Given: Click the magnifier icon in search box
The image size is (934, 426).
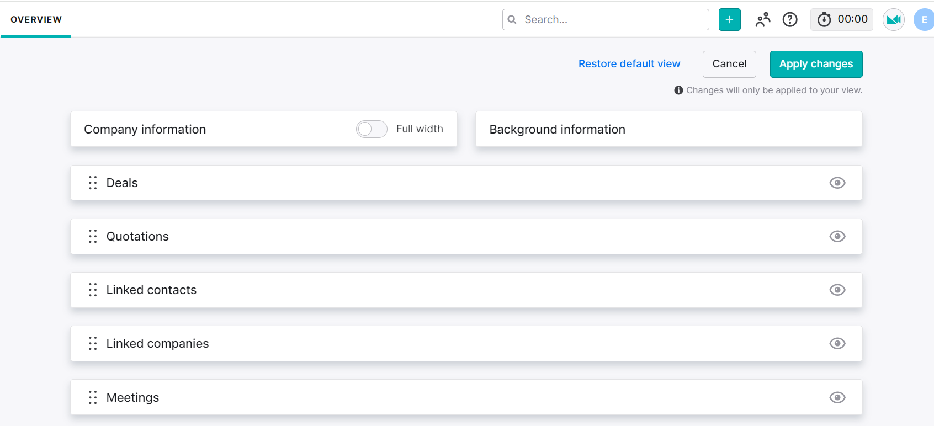Looking at the screenshot, I should (x=512, y=20).
